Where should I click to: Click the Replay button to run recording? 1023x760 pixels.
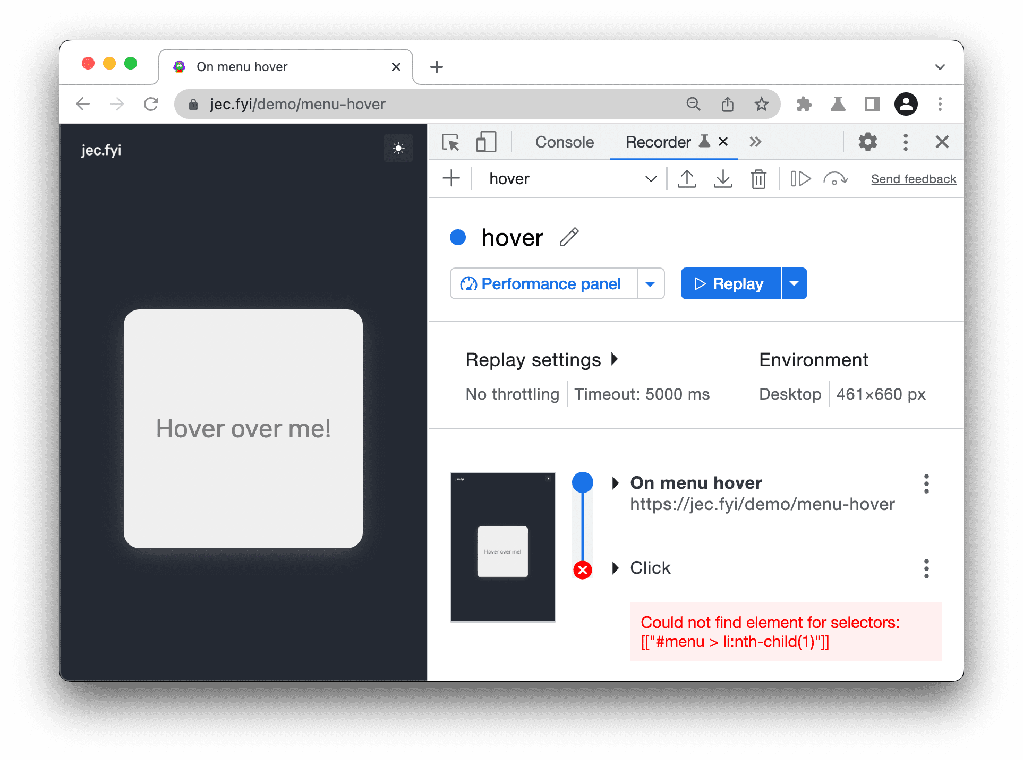[x=729, y=283]
